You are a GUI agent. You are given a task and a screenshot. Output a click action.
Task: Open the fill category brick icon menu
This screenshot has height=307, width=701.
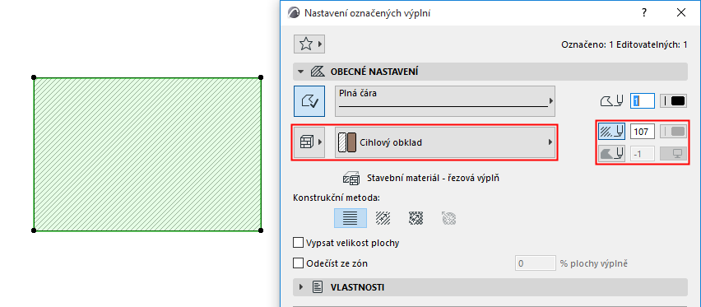(309, 142)
